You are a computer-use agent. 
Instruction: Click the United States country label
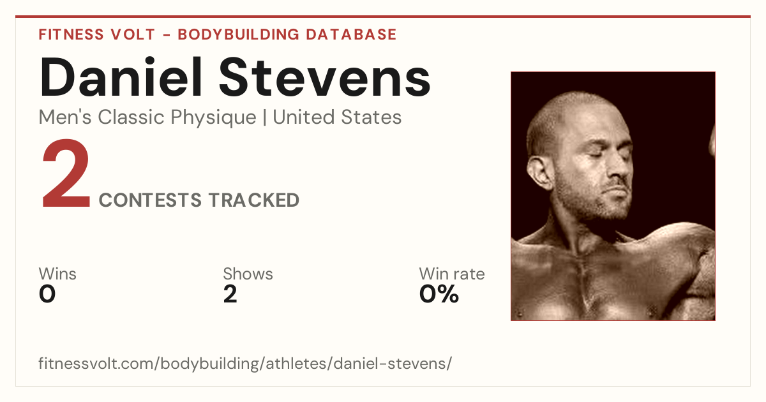337,117
